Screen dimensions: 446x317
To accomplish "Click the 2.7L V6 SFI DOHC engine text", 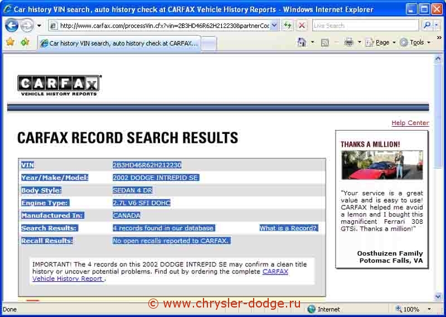I will pos(142,203).
